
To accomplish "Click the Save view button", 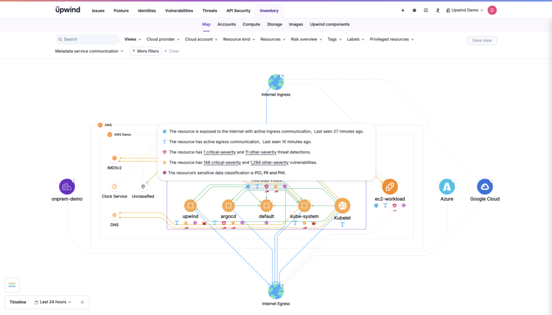I will click(x=481, y=40).
